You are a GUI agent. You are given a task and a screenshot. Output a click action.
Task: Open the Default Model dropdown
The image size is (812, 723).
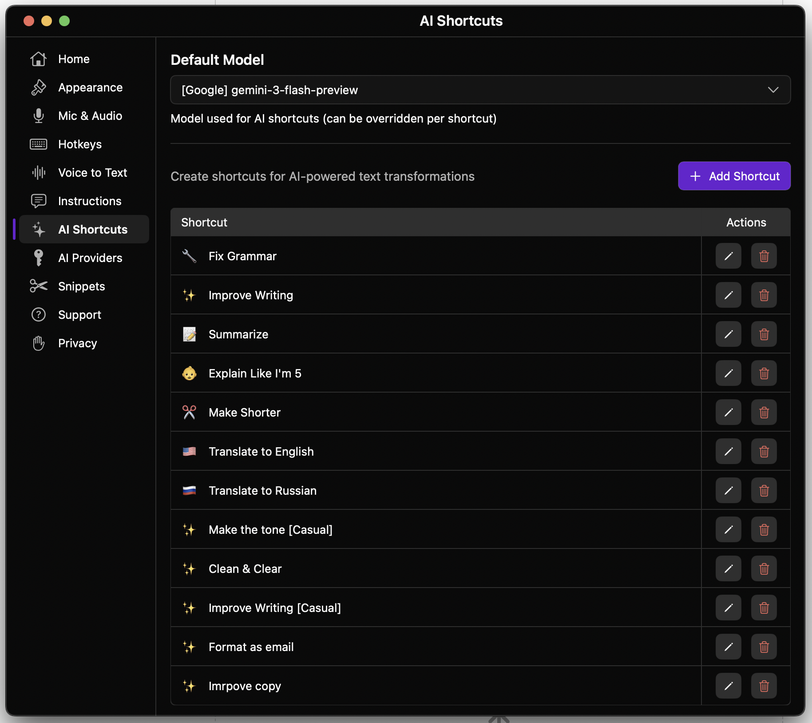[x=480, y=90]
